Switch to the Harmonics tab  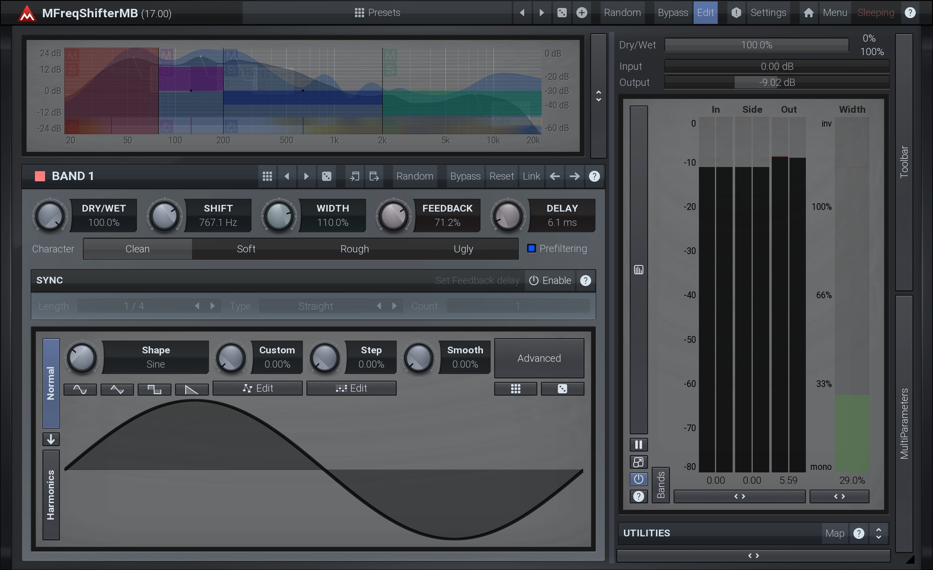pos(51,495)
